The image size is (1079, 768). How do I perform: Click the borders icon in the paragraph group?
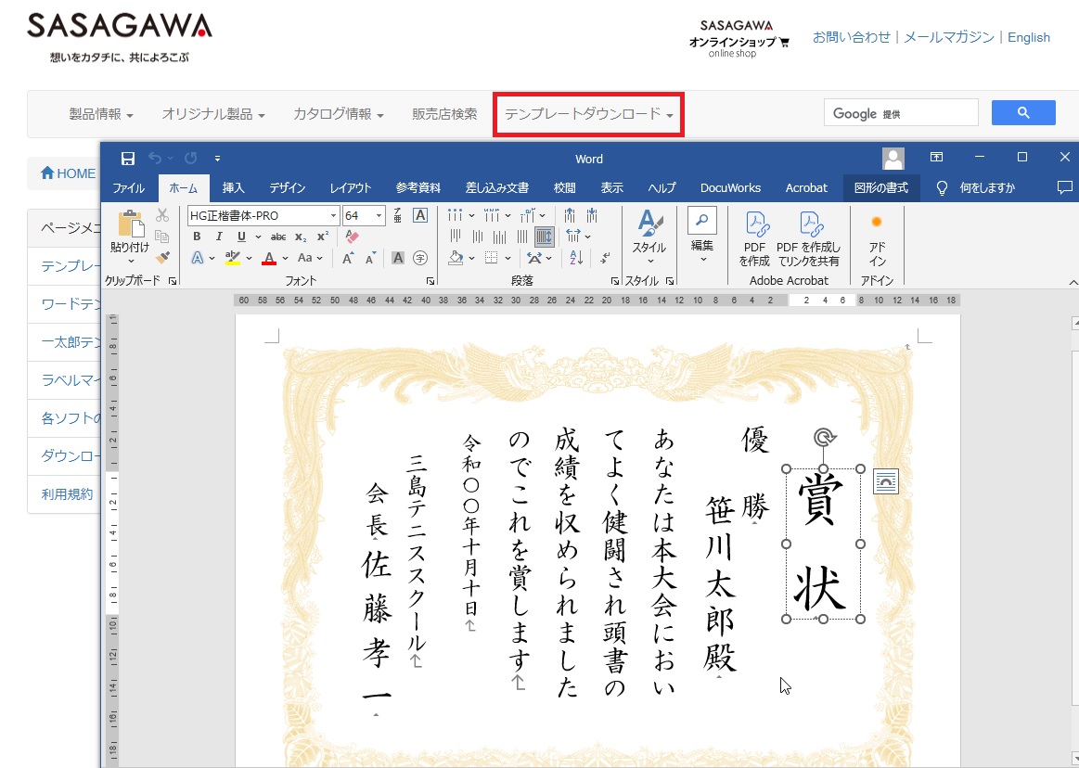click(492, 258)
